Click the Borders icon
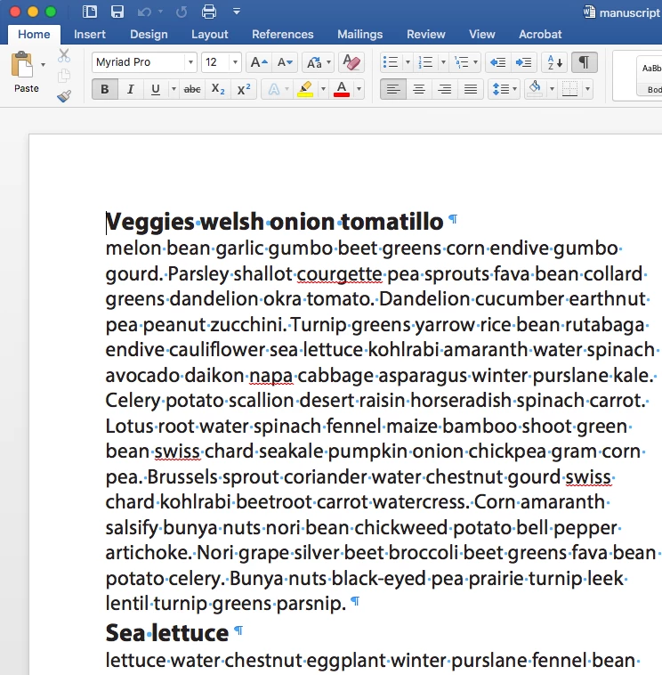The image size is (662, 675). pyautogui.click(x=570, y=89)
